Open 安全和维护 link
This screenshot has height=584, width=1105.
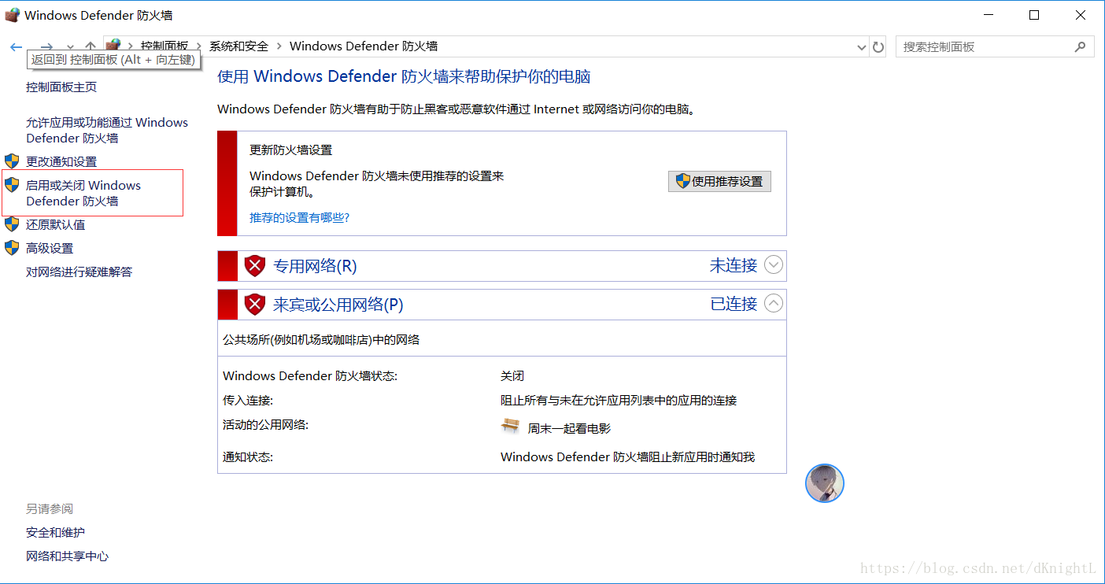click(x=55, y=533)
